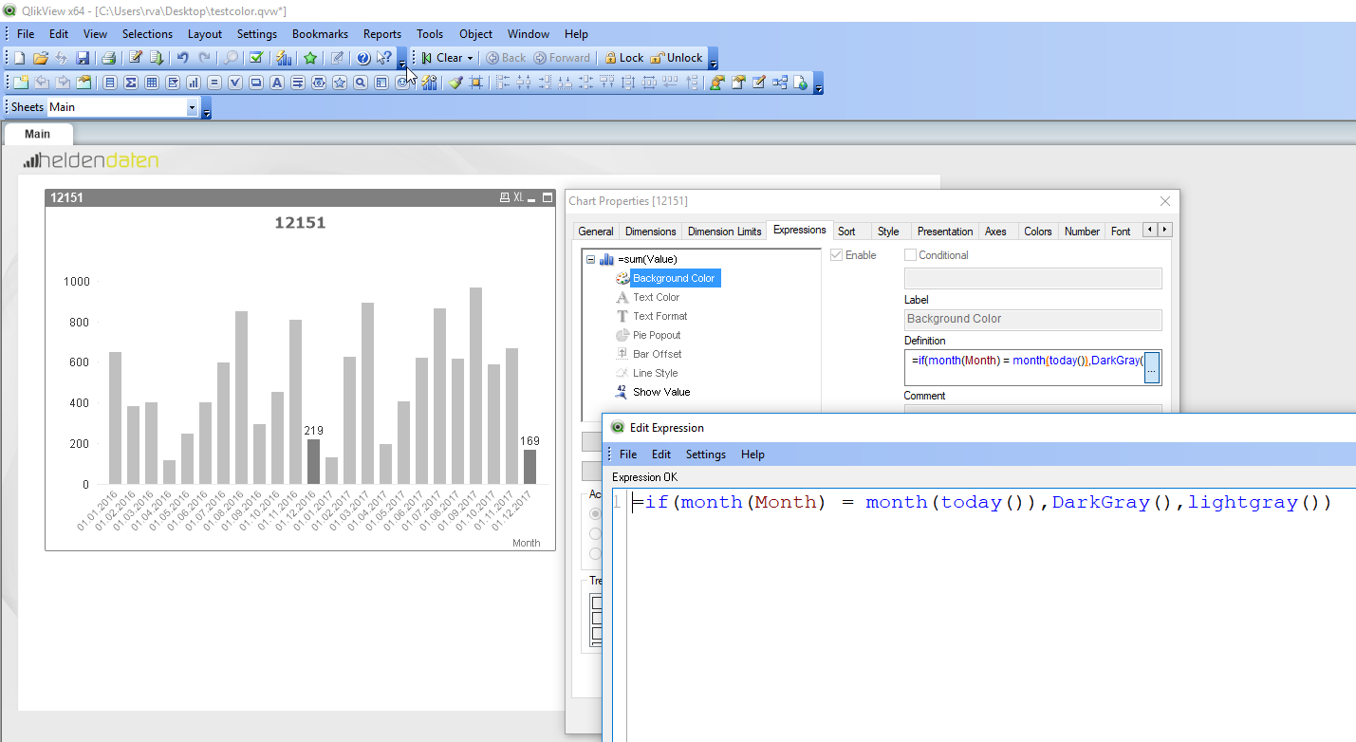Collapse the =sum(Value) expression tree

click(590, 258)
